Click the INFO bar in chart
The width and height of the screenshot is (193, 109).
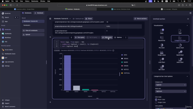pyautogui.click(x=67, y=73)
